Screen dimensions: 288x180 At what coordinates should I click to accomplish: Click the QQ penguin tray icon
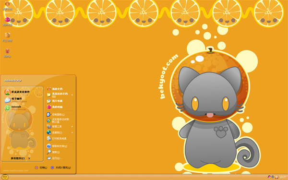[x=269, y=177]
